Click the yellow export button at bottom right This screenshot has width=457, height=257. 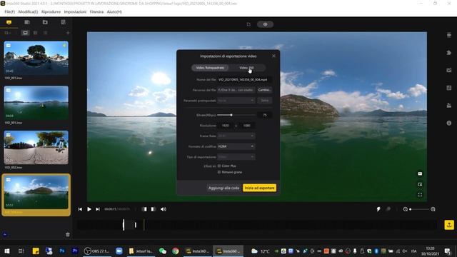point(449,225)
